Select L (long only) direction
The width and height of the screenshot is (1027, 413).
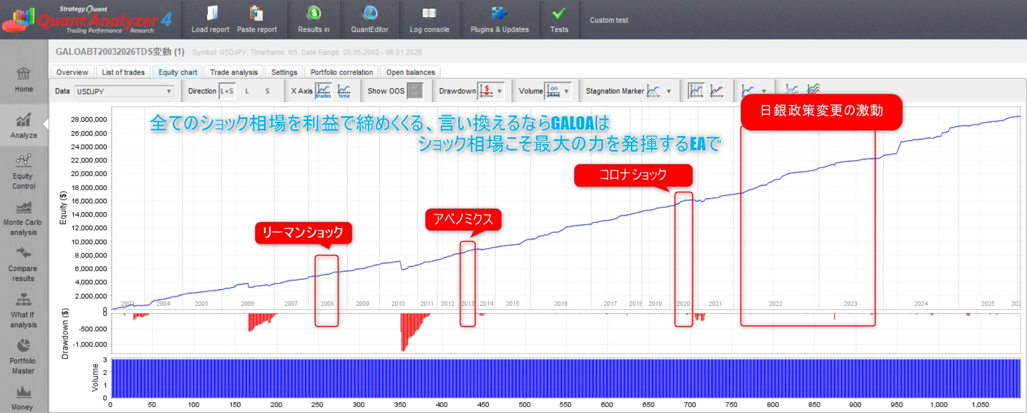[x=247, y=91]
